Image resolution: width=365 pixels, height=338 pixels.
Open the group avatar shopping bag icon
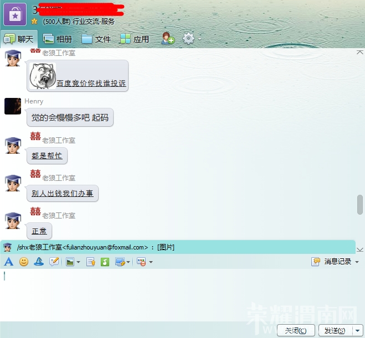(x=15, y=14)
